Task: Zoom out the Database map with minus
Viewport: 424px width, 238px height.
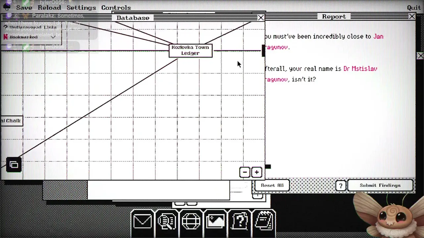Action: (245, 172)
